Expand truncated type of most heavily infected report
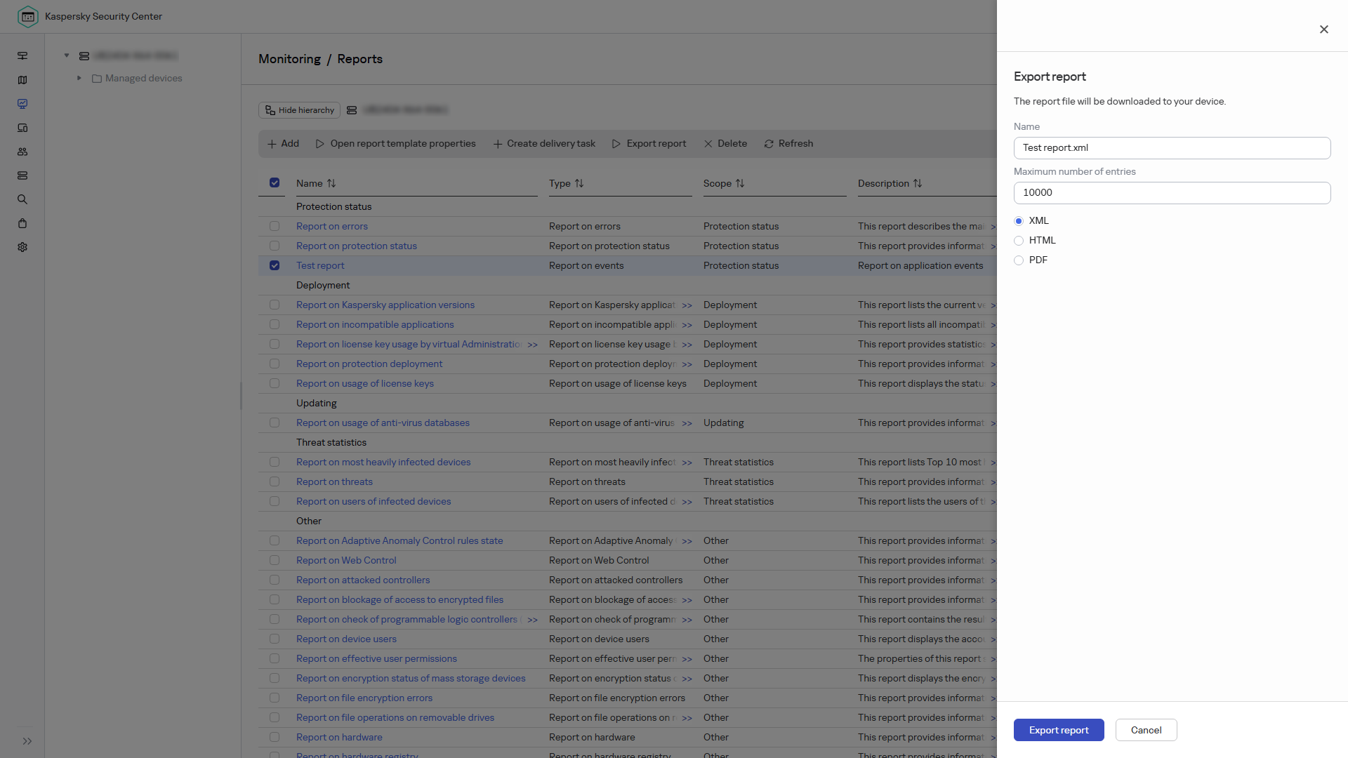The height and width of the screenshot is (758, 1348). click(x=687, y=463)
